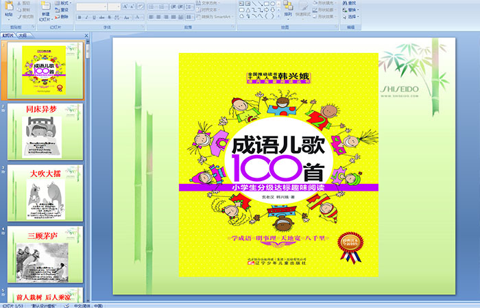Toggle Center text alignment
The height and width of the screenshot is (308, 480).
(x=158, y=17)
